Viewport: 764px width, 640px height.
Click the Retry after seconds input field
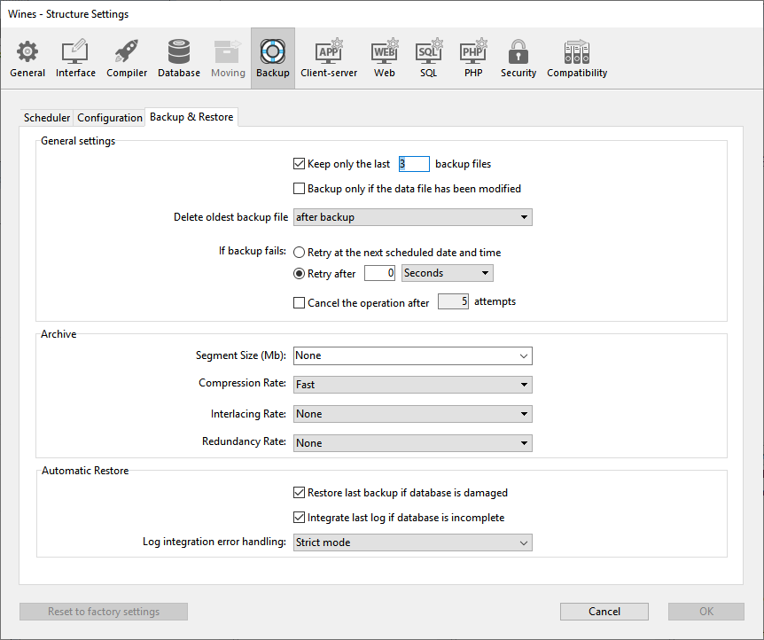[x=379, y=273]
